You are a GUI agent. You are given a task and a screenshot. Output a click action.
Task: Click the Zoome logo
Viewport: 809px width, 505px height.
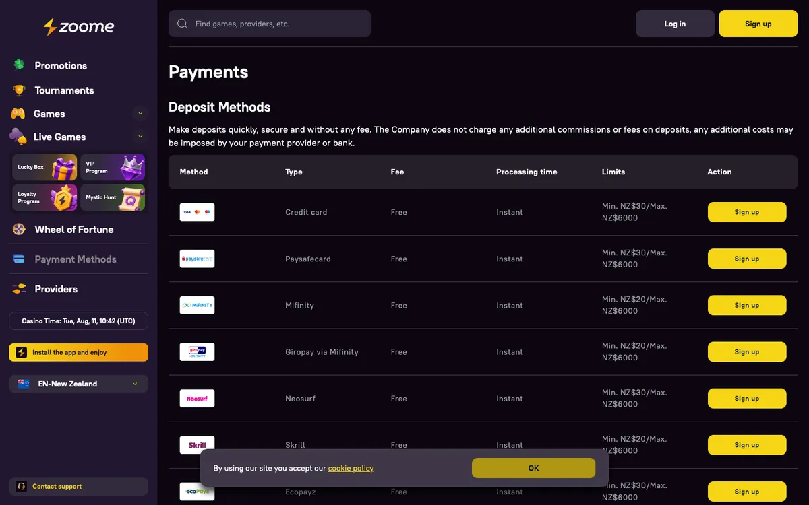[x=79, y=27]
